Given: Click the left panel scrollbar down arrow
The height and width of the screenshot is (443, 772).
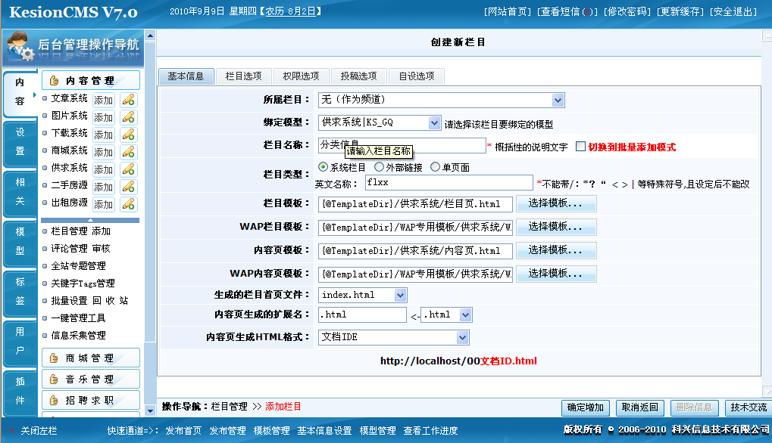Looking at the screenshot, I should click(150, 410).
